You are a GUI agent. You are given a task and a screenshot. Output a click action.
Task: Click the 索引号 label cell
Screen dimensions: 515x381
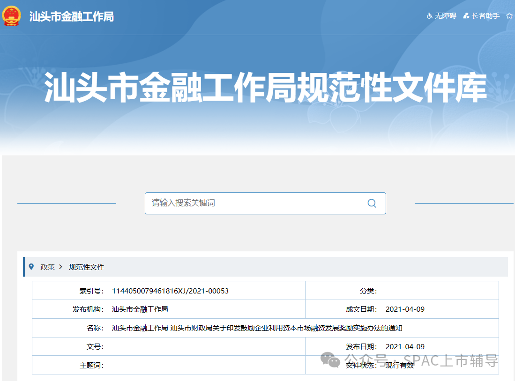92,291
